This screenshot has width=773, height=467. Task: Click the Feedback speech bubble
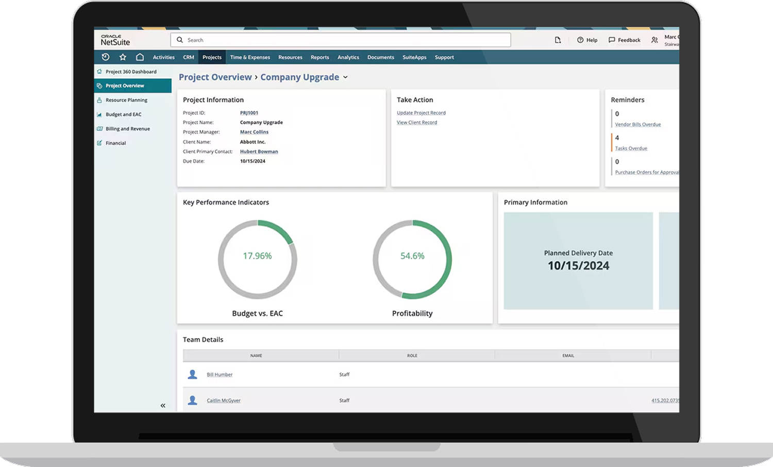pyautogui.click(x=612, y=40)
